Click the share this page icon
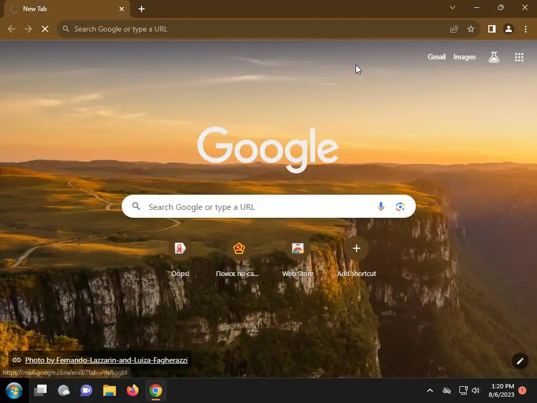This screenshot has height=403, width=537. 454,29
